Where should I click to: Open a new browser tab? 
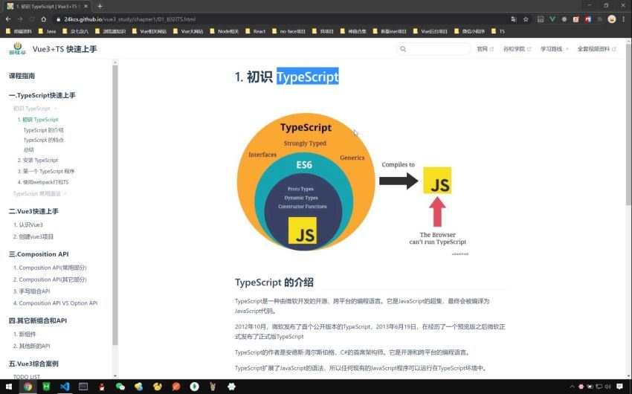click(100, 6)
